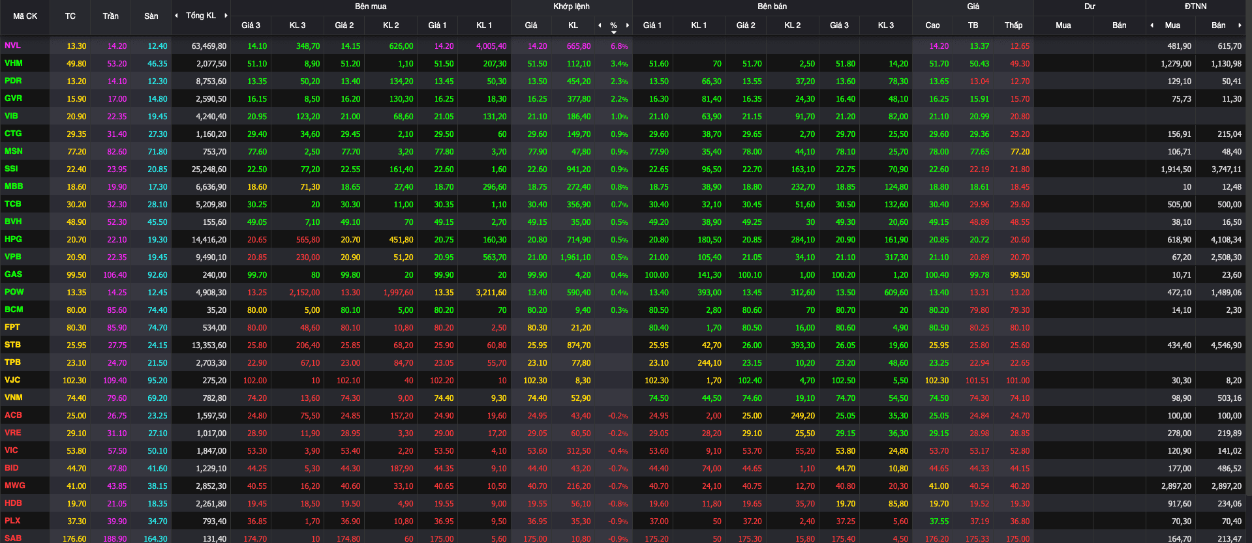Click sort-descending arrow under % header
The image size is (1252, 543).
click(613, 32)
